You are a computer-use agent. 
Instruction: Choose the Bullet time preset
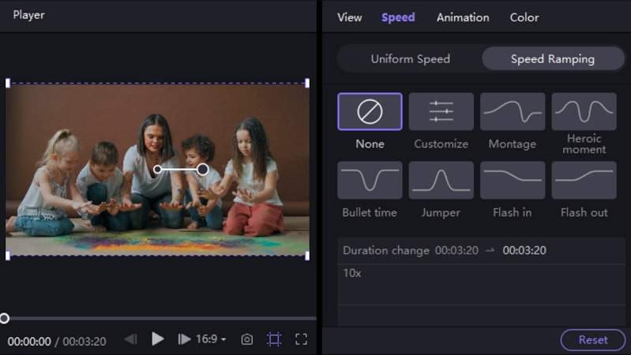click(370, 181)
